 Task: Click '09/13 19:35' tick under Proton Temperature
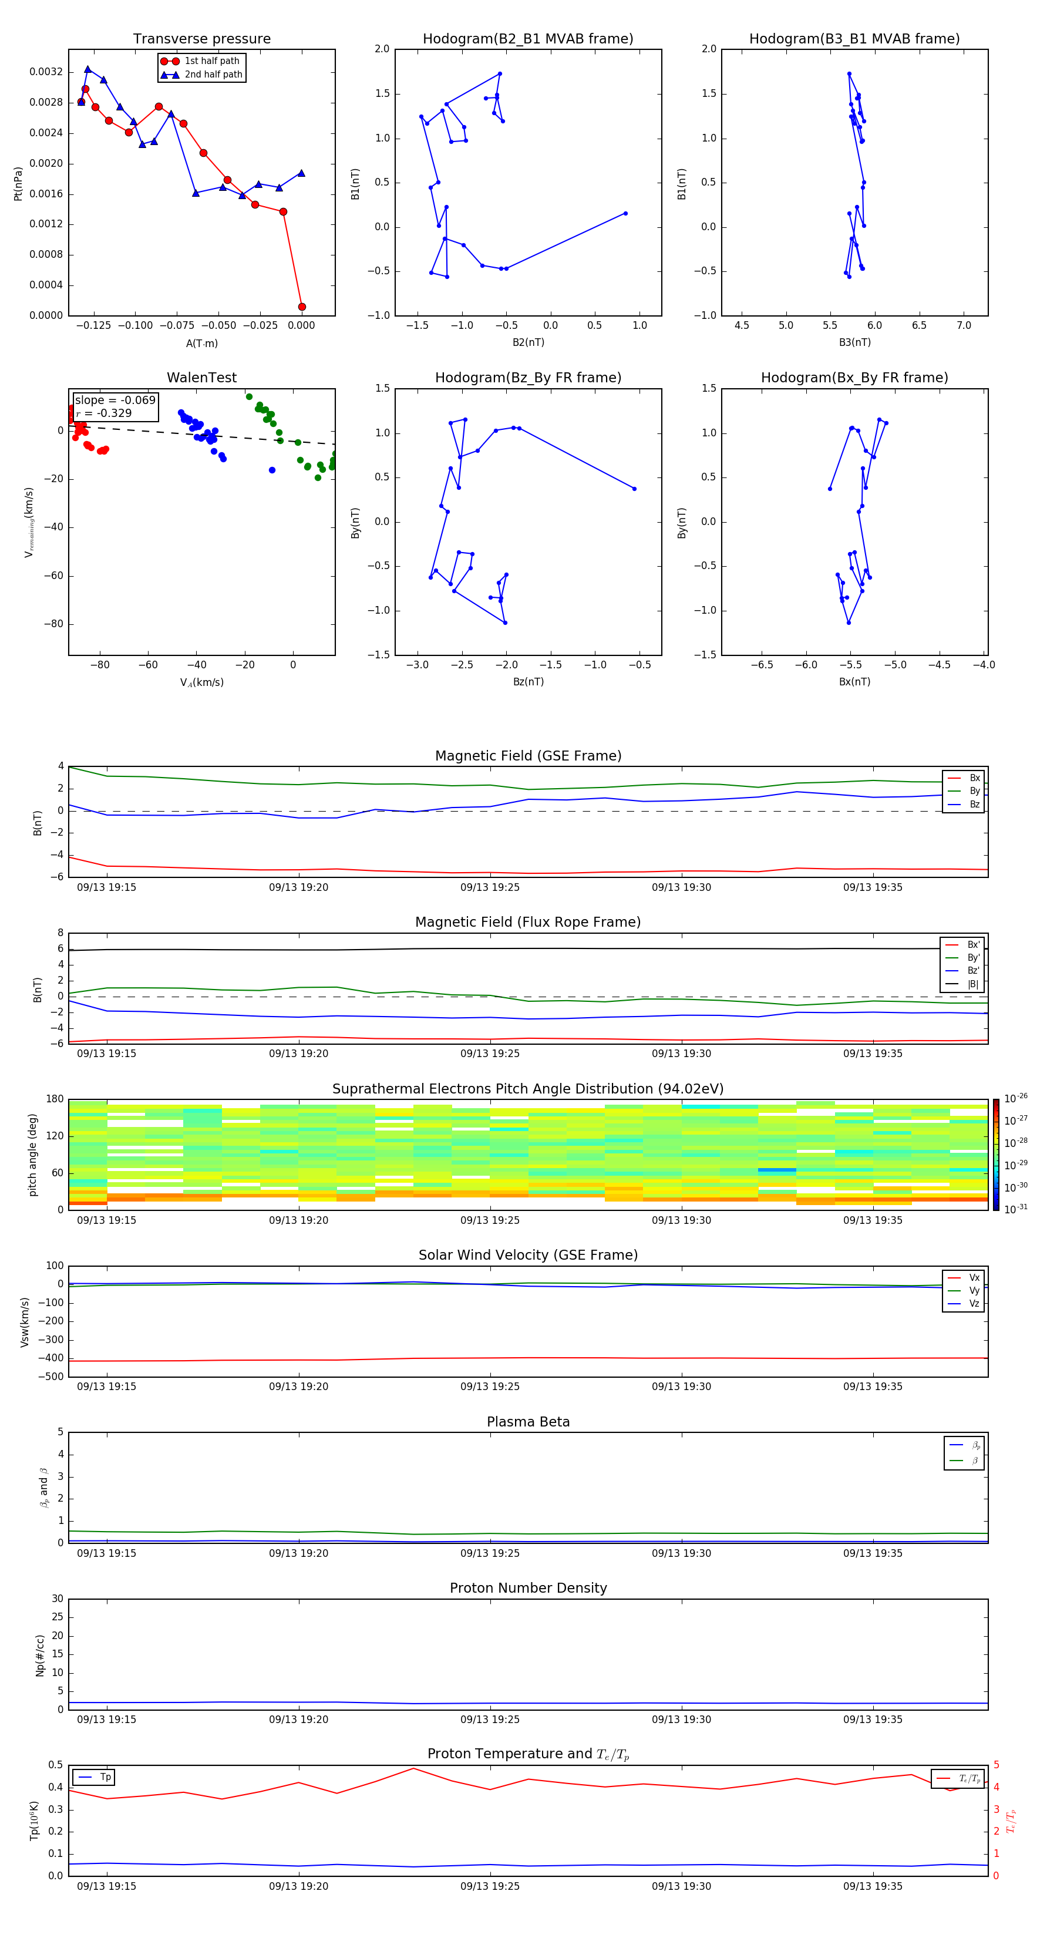(873, 1886)
